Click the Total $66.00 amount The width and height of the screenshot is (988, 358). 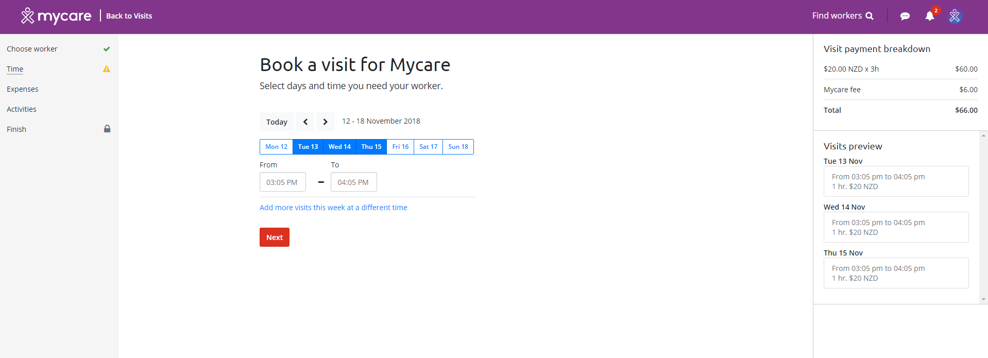click(x=966, y=110)
